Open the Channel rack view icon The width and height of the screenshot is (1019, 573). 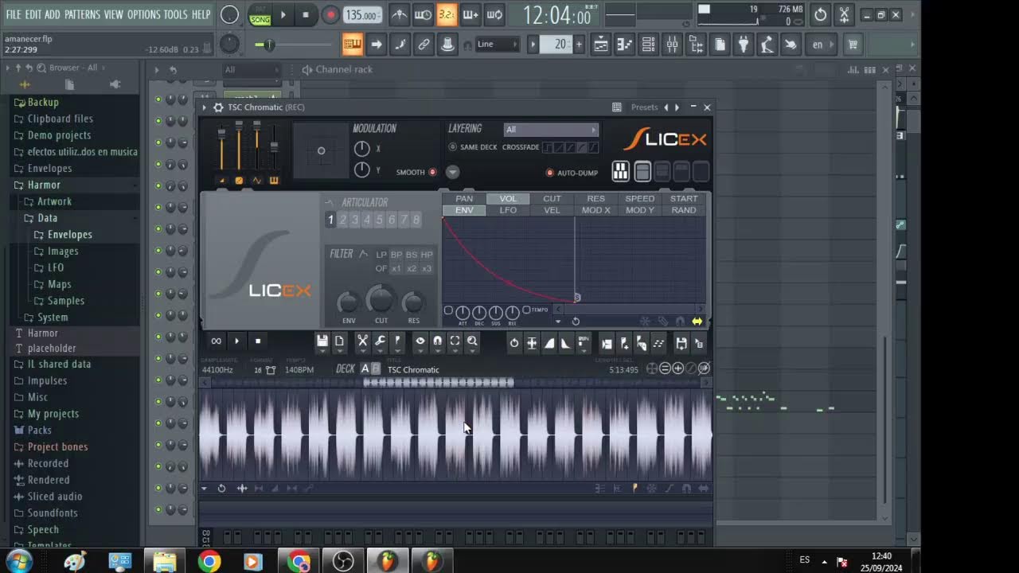(649, 45)
